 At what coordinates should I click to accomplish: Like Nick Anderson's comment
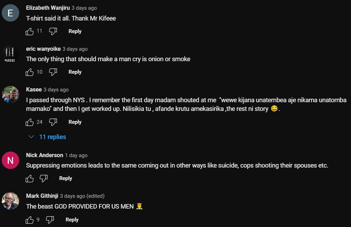click(x=30, y=178)
